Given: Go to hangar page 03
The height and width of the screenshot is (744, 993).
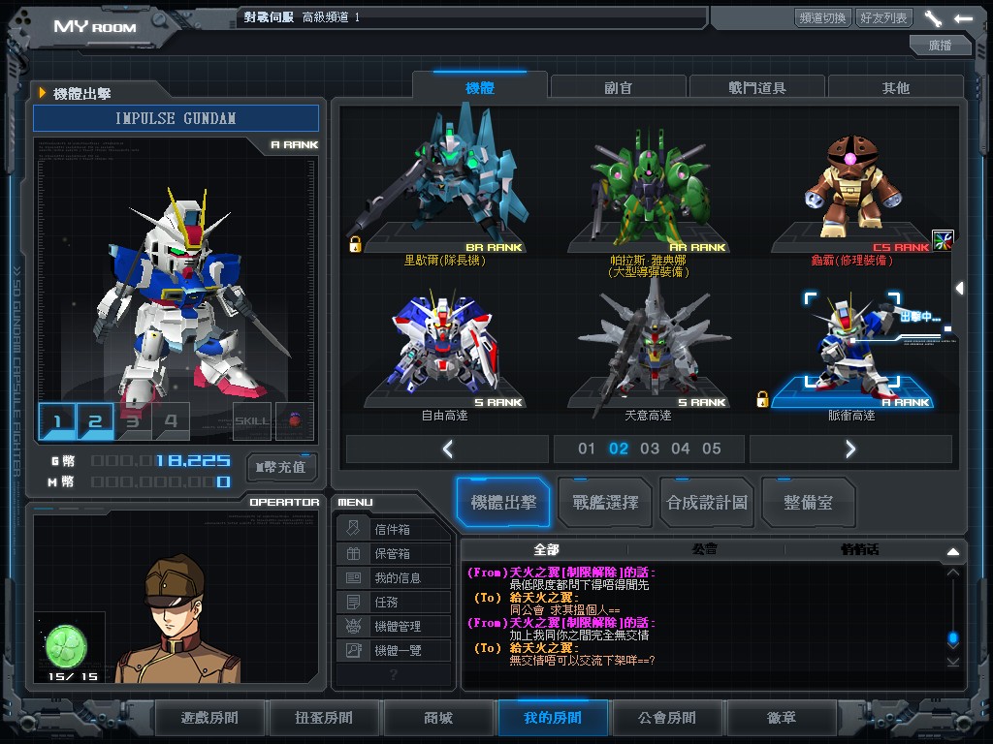Looking at the screenshot, I should pos(650,449).
